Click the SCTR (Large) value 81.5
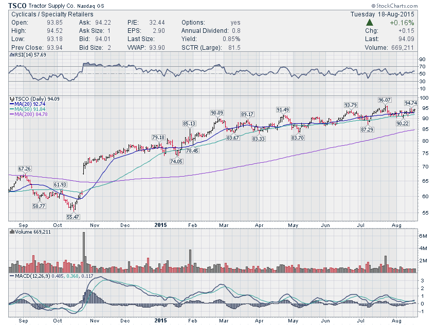This screenshot has height=325, width=437. click(x=234, y=48)
